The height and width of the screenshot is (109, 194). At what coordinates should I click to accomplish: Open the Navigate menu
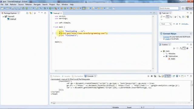tap(37, 5)
